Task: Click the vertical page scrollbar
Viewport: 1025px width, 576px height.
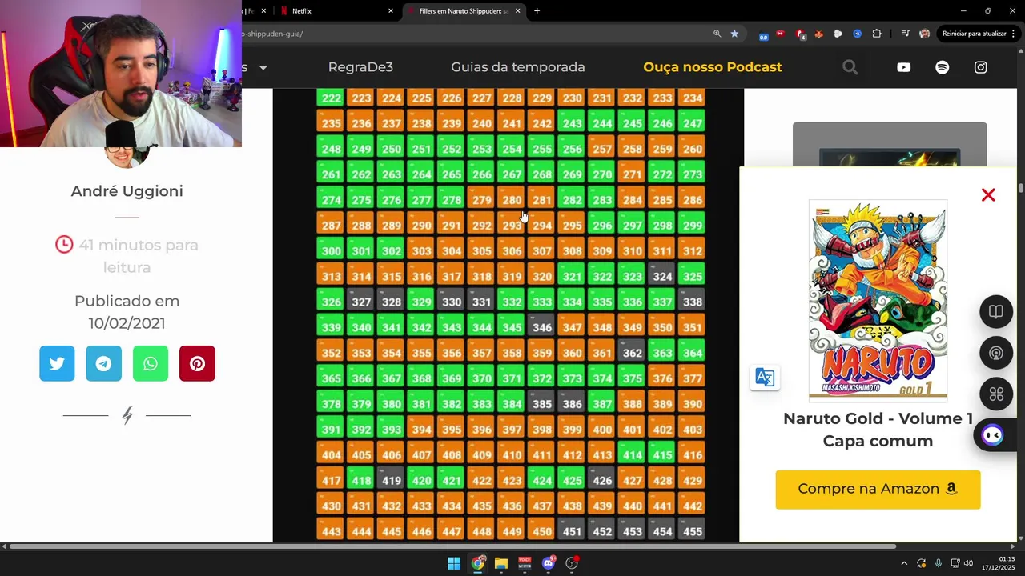Action: click(x=1021, y=188)
